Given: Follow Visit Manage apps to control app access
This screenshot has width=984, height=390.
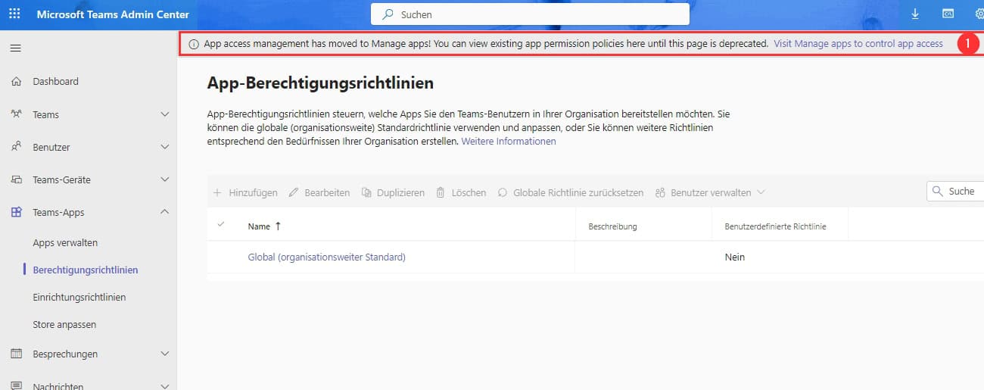Looking at the screenshot, I should [858, 44].
